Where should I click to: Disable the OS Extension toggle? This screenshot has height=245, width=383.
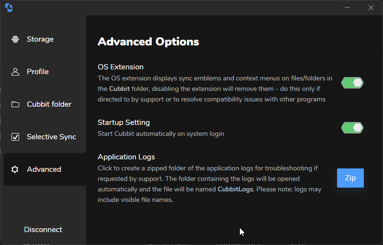[x=352, y=83]
